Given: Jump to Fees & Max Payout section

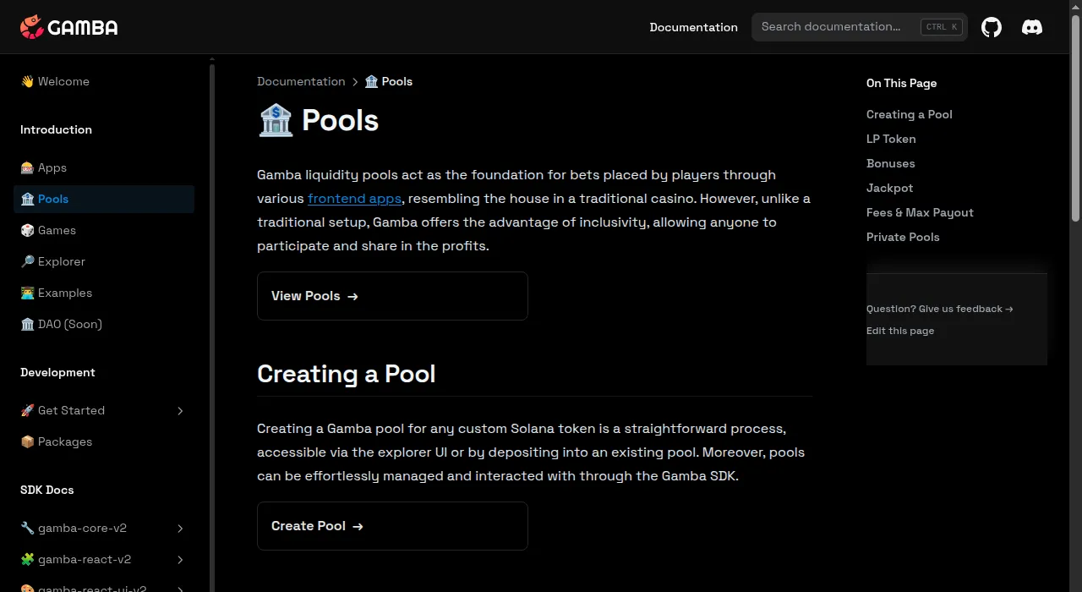Looking at the screenshot, I should (920, 212).
